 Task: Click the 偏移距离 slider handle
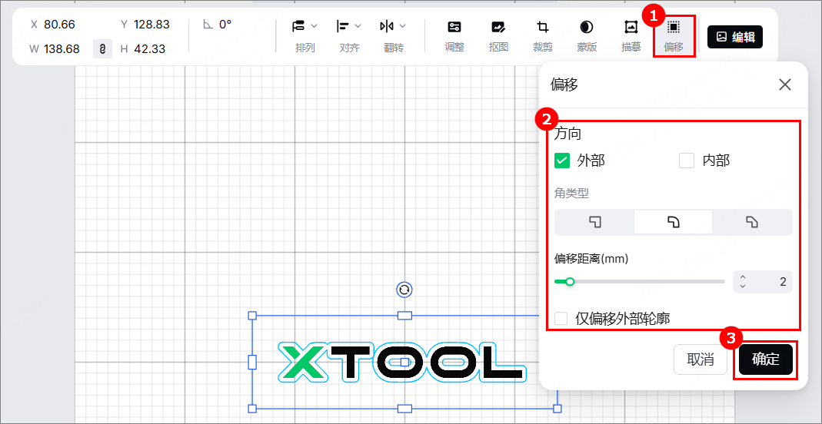click(570, 282)
